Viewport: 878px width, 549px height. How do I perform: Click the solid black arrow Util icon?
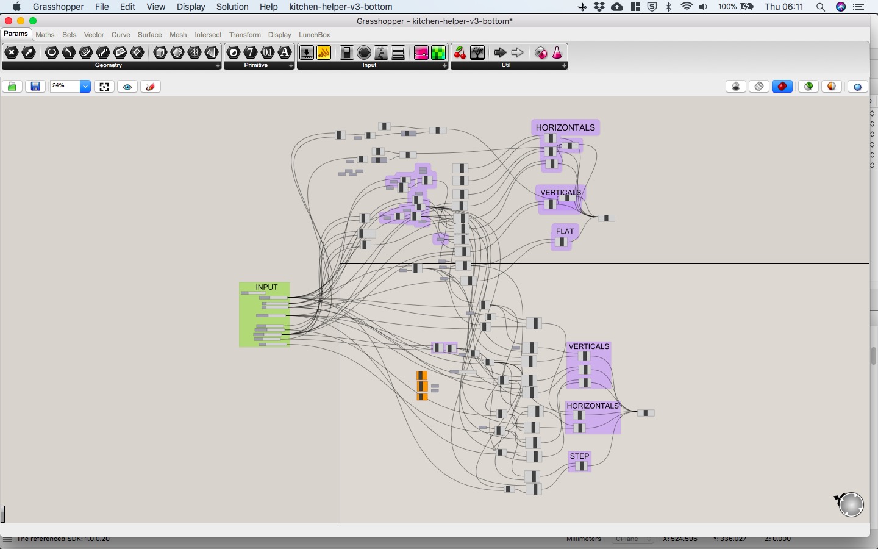(501, 52)
